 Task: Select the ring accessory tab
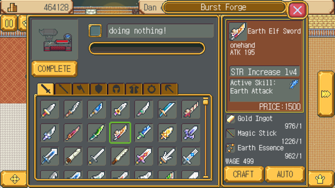point(152,89)
